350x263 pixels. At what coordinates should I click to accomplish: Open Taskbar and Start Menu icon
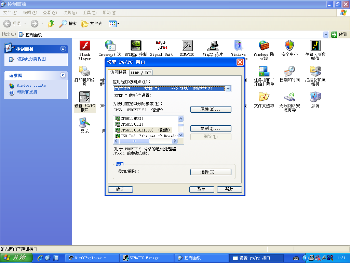point(264,76)
